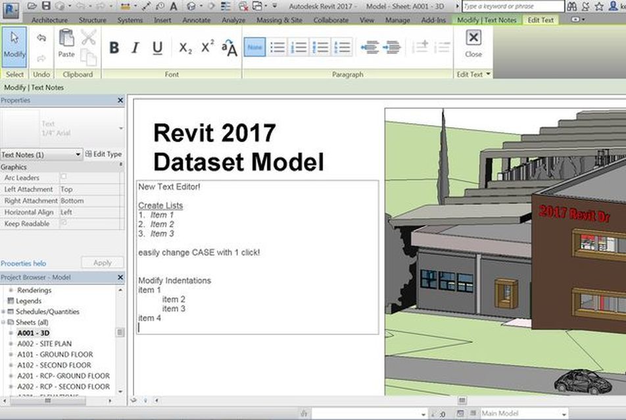Open the Massing & Site ribbon tab
Image resolution: width=626 pixels, height=420 pixels.
279,20
